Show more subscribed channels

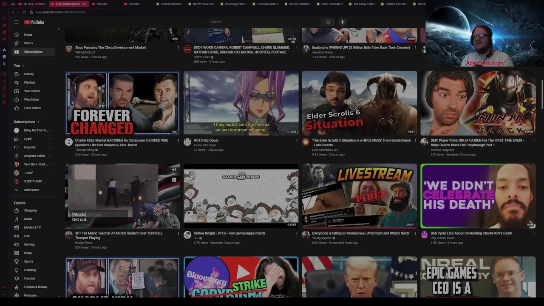click(x=33, y=190)
